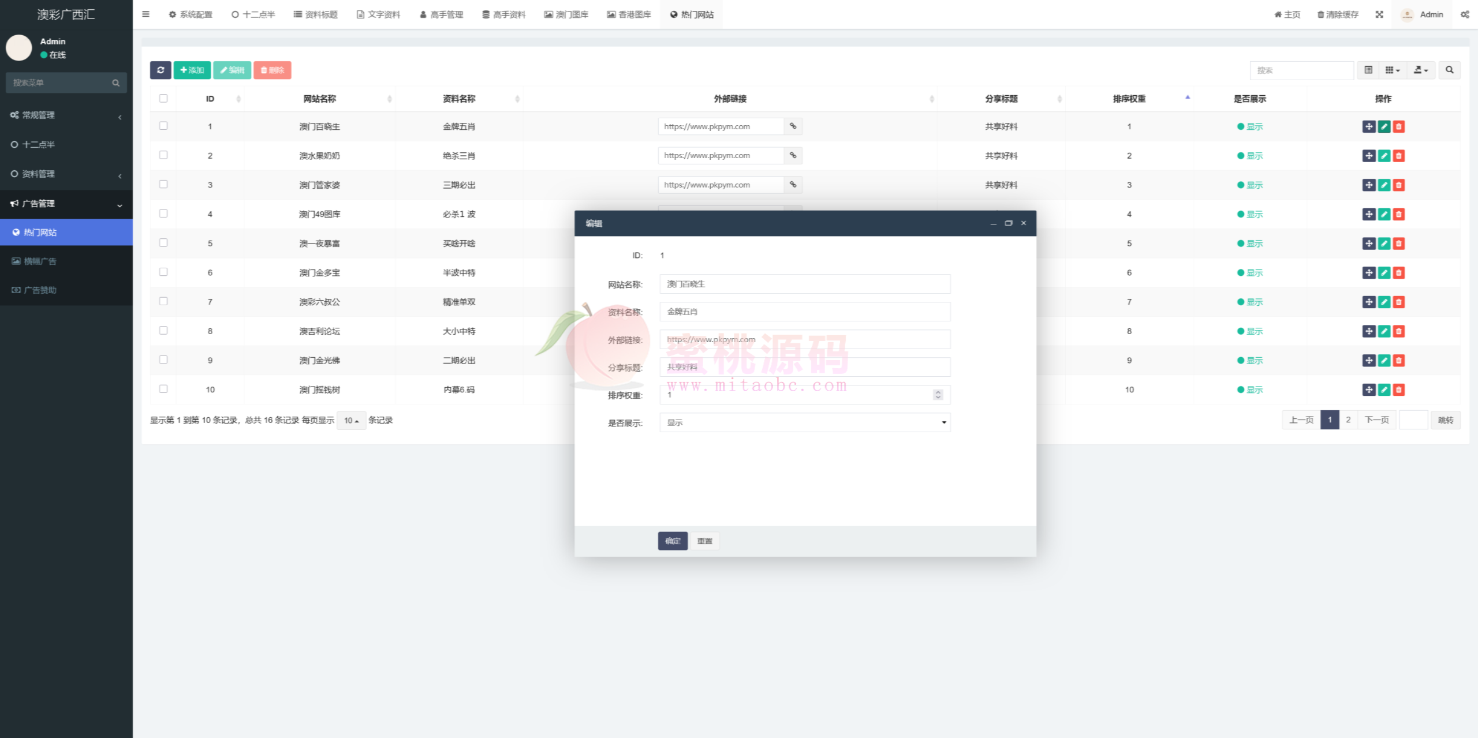The width and height of the screenshot is (1478, 738).
Task: Open the 横幅广告 sidebar menu item
Action: point(40,261)
